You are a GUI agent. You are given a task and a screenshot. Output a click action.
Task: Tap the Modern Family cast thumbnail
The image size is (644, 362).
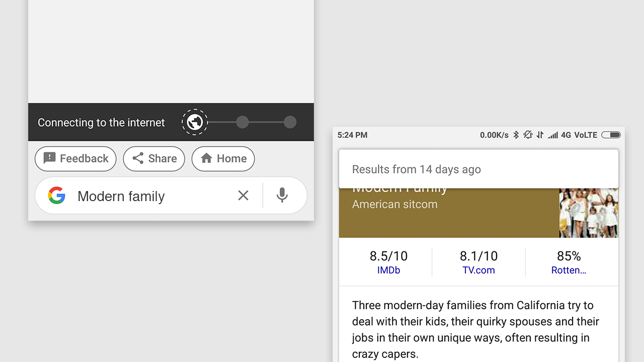point(589,213)
